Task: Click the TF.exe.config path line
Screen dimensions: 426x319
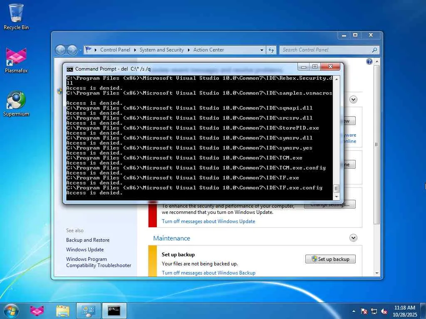Action: coord(194,188)
